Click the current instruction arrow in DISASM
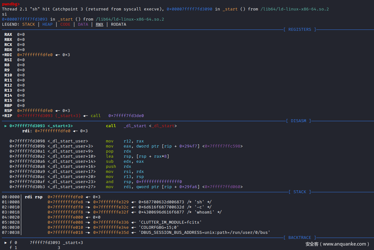 click(6, 126)
